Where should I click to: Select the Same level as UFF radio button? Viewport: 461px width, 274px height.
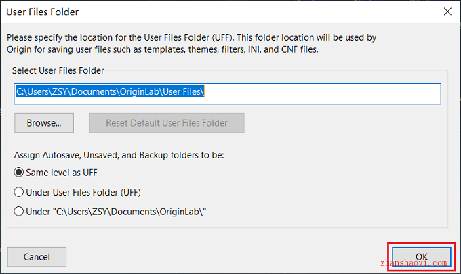[18, 173]
